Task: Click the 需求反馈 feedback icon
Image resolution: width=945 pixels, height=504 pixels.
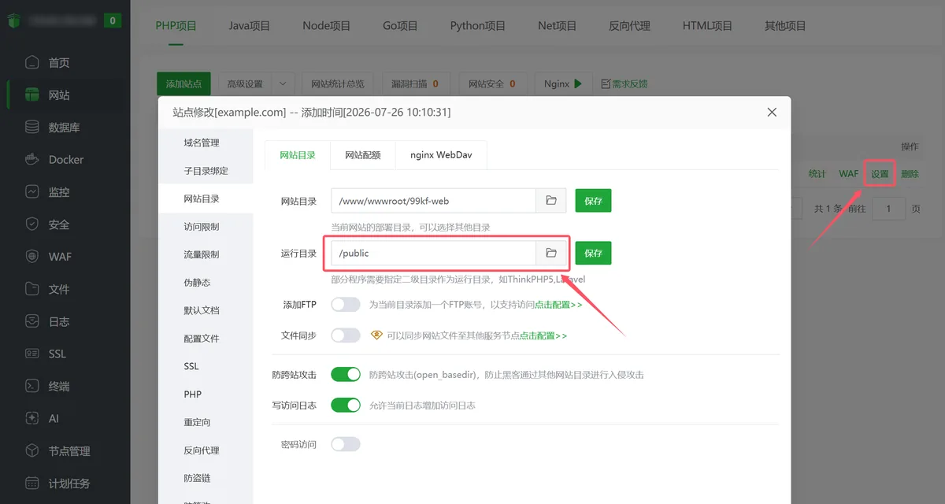Action: tap(606, 83)
